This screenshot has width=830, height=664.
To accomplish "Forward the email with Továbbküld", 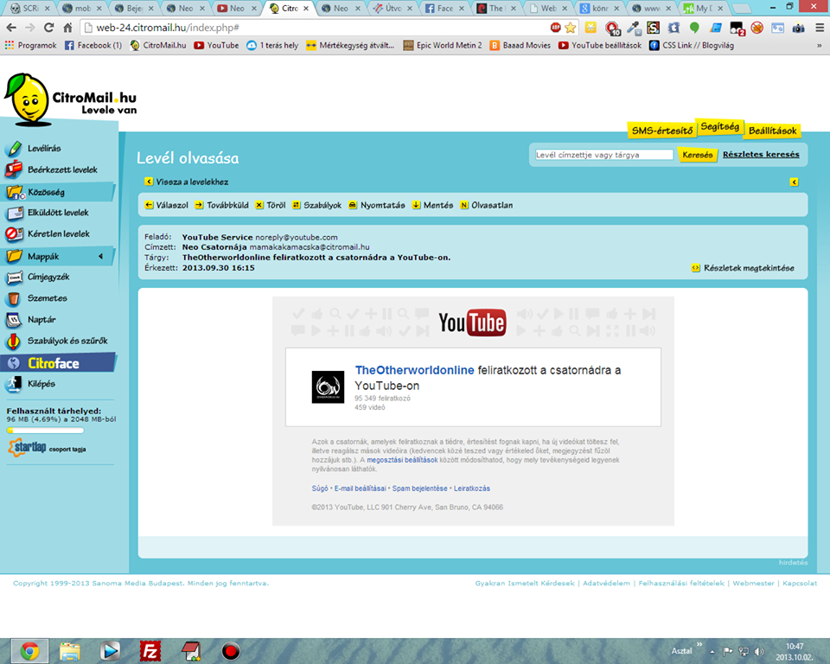I will point(222,206).
